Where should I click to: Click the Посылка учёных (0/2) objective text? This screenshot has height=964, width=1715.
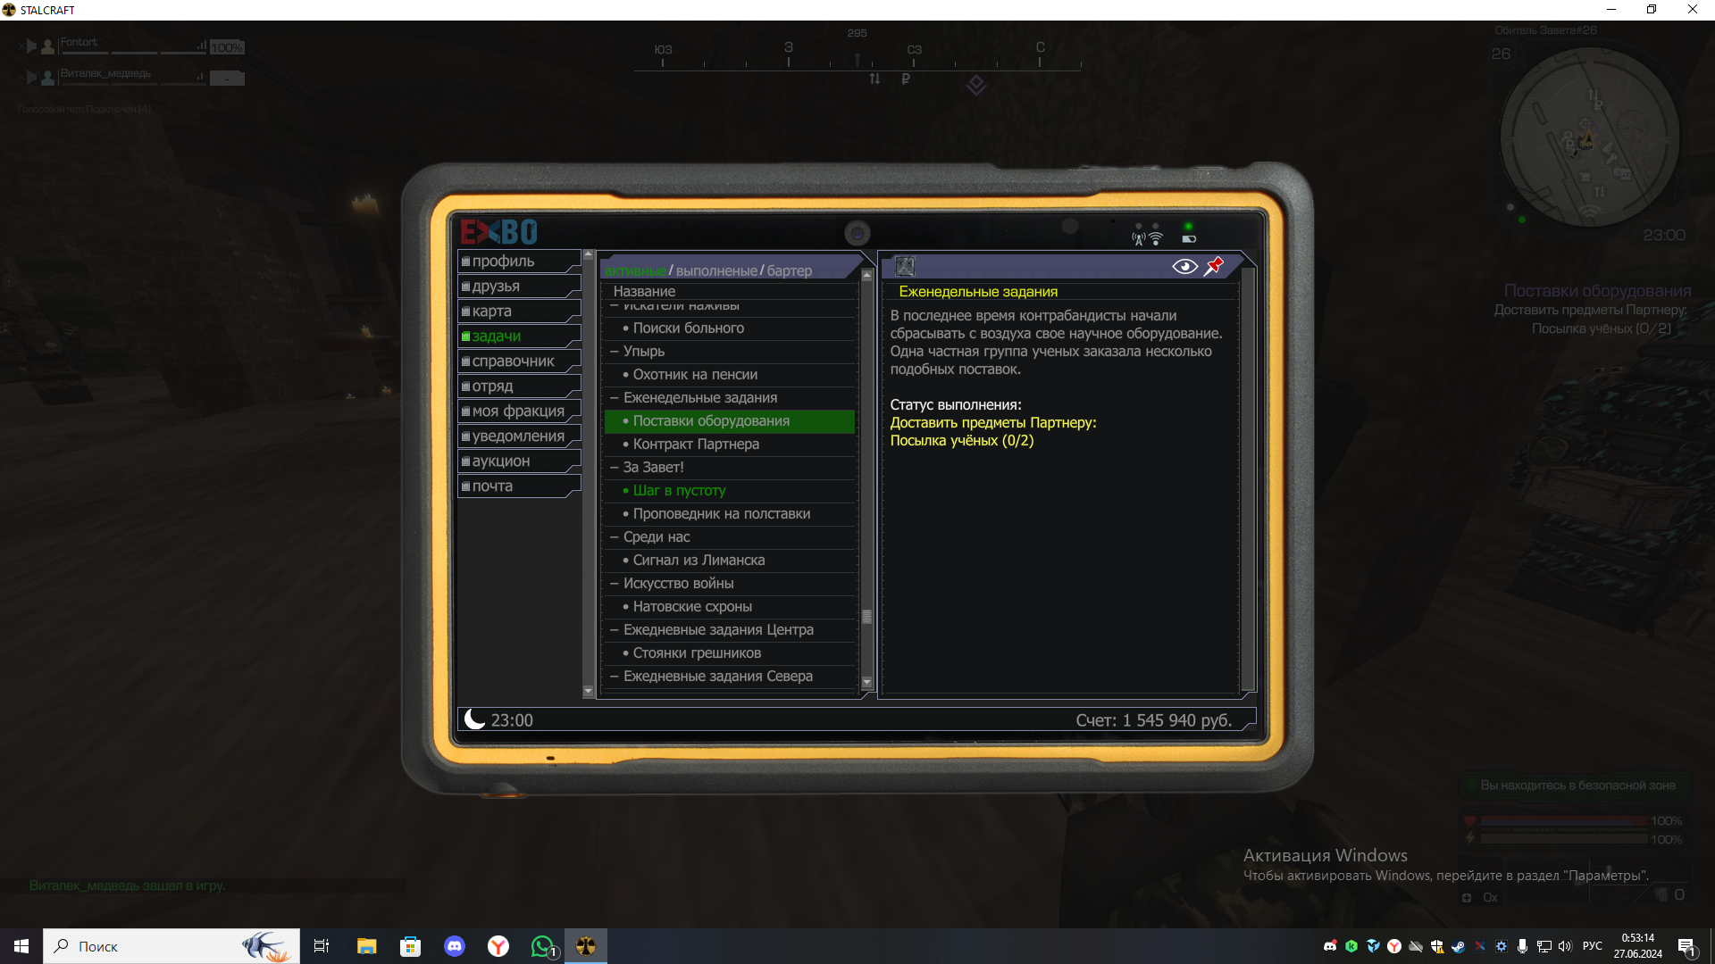[961, 441]
